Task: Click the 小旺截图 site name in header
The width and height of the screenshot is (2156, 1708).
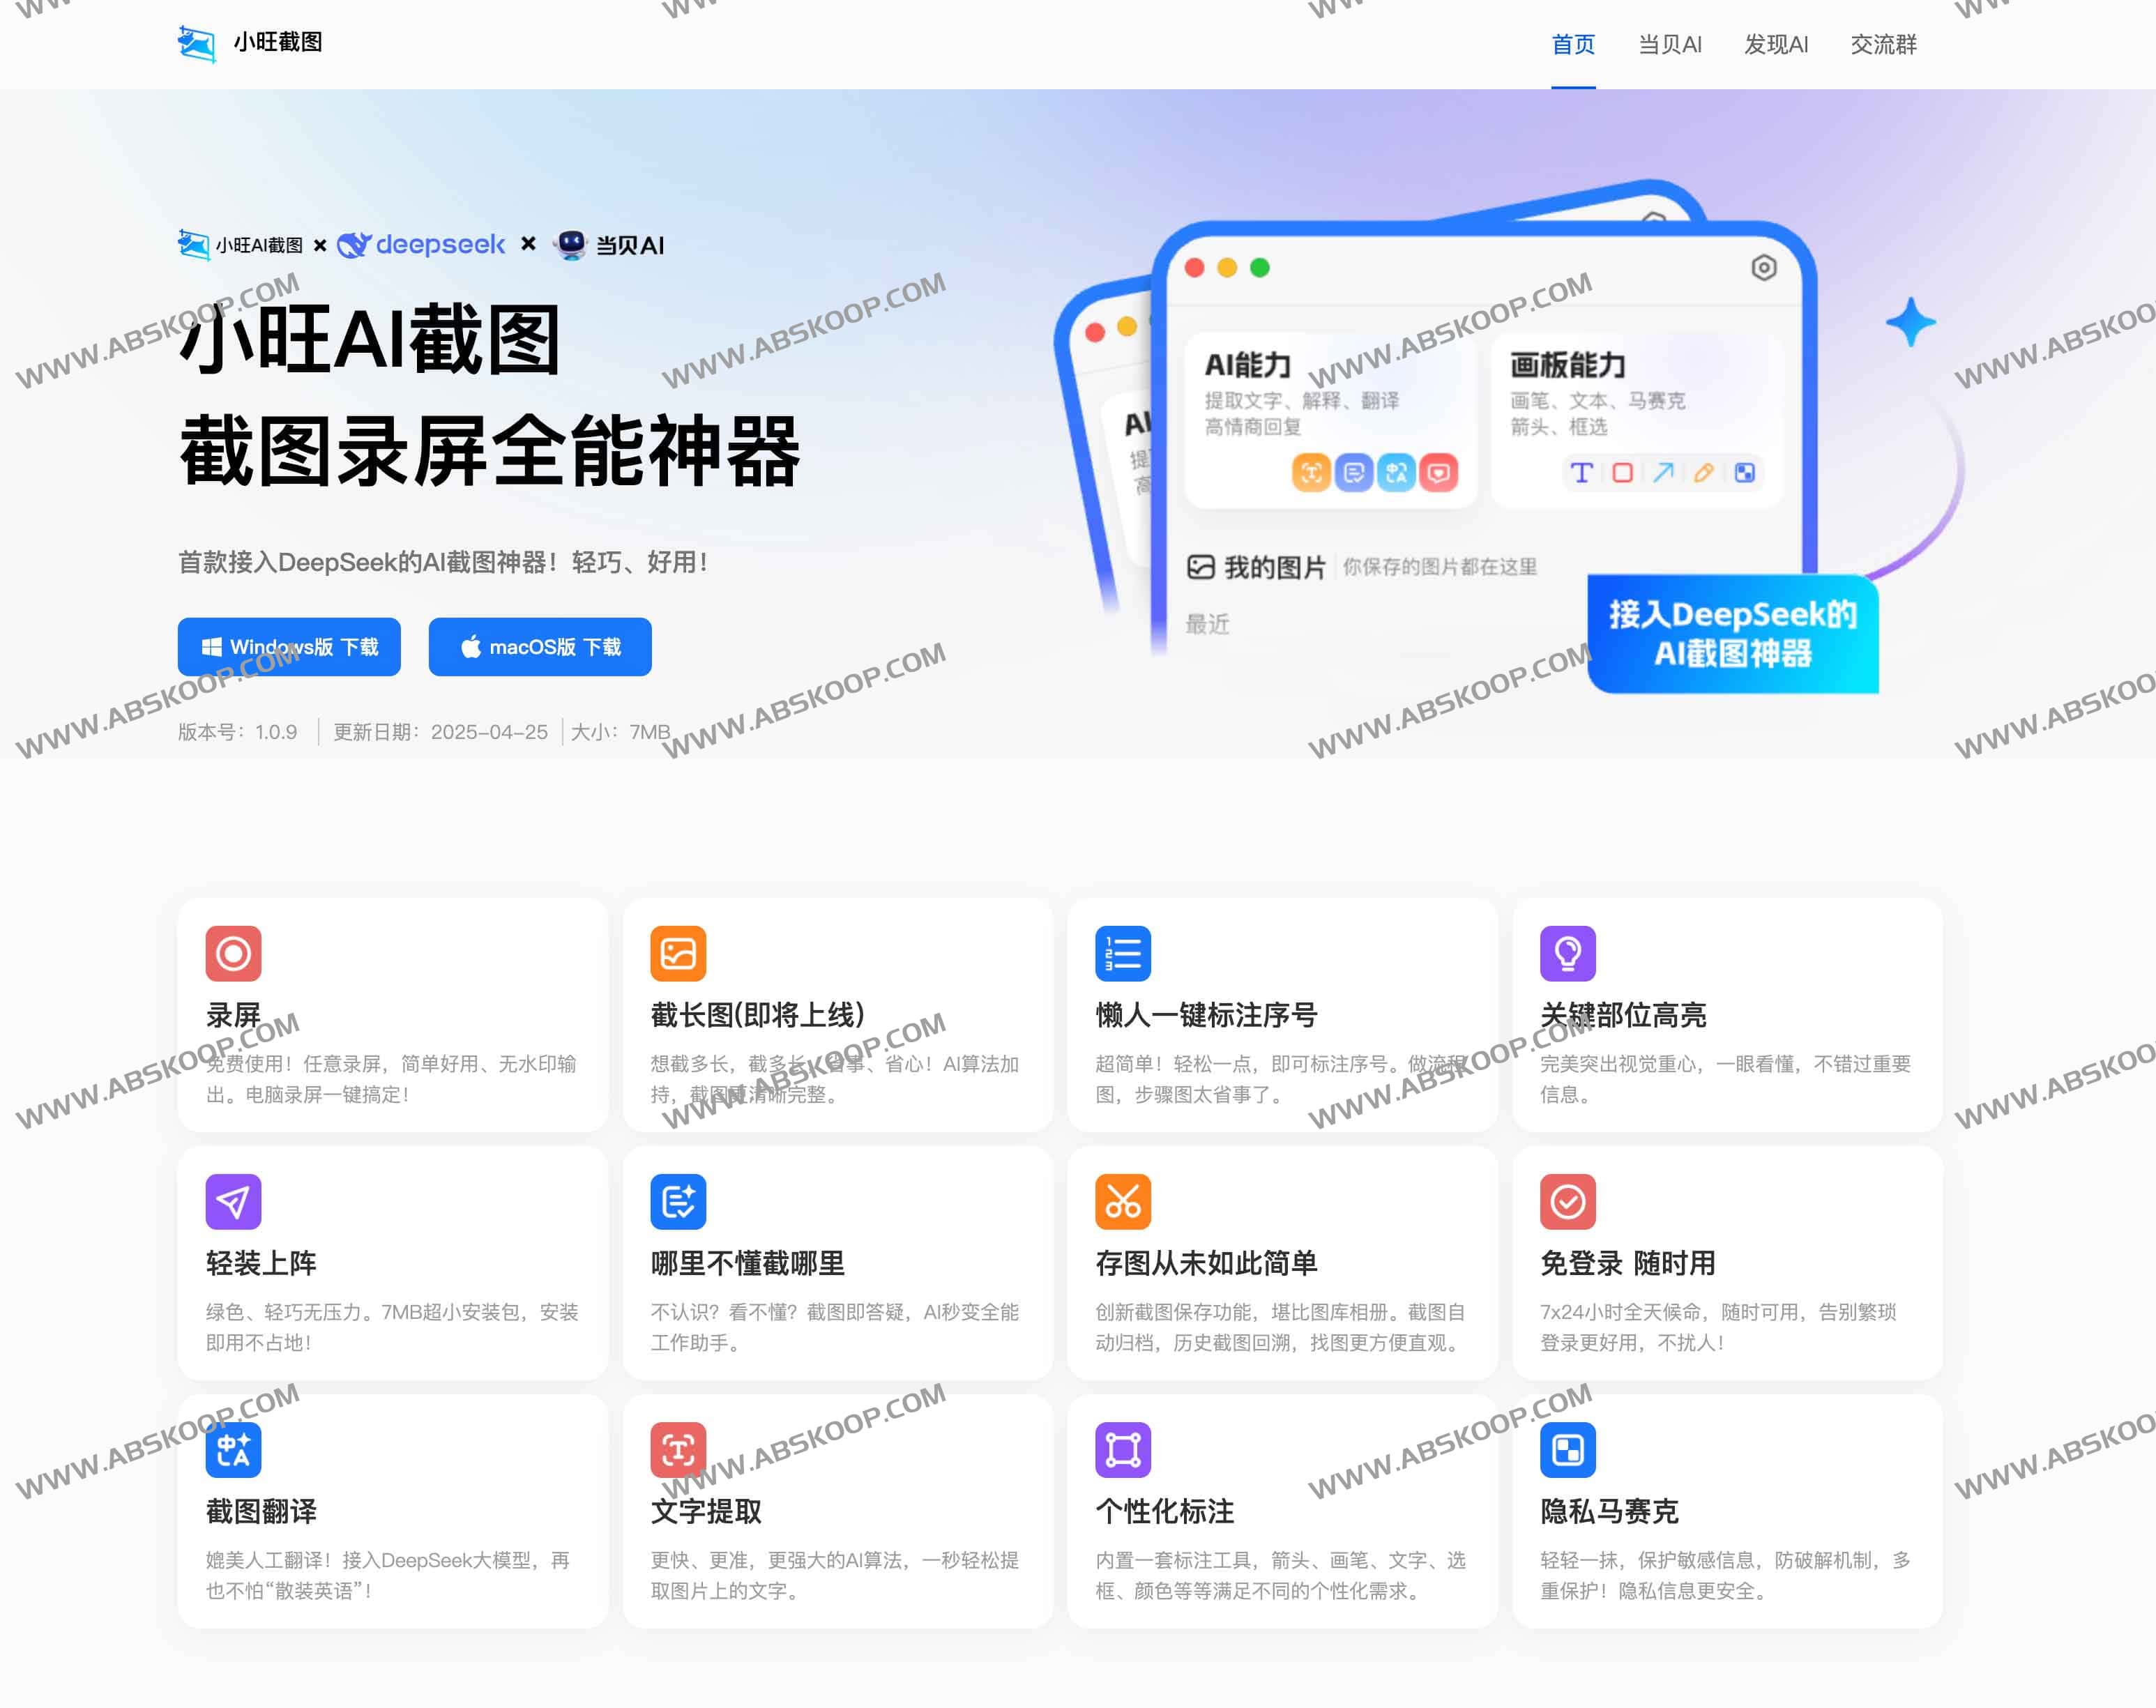Action: coord(278,42)
